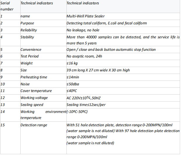Select the "Stability" indicator cell
The width and height of the screenshot is (181, 155).
tap(27, 37)
